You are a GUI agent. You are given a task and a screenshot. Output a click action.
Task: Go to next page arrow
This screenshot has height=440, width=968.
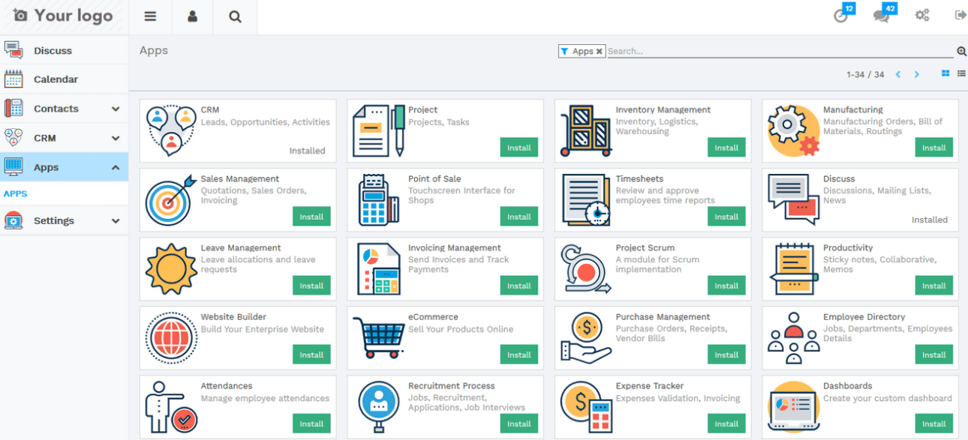pyautogui.click(x=916, y=74)
